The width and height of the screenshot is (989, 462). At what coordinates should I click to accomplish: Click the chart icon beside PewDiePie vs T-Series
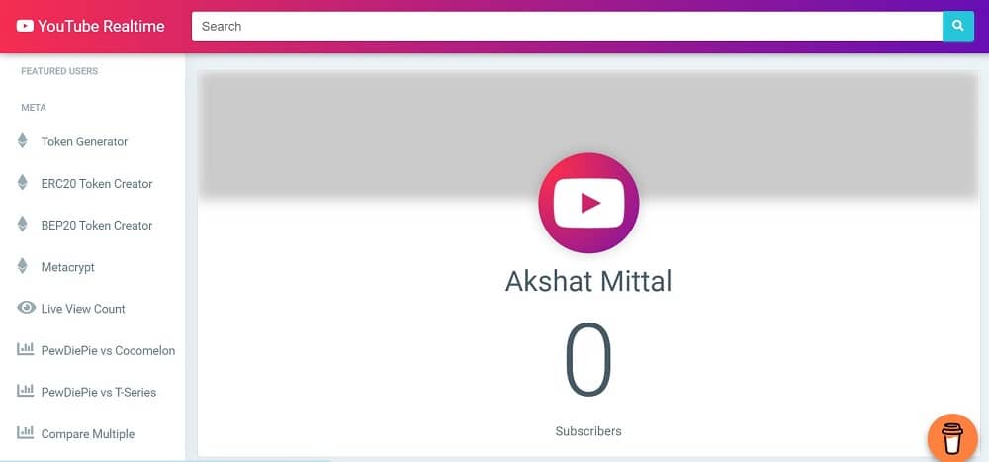tap(26, 391)
